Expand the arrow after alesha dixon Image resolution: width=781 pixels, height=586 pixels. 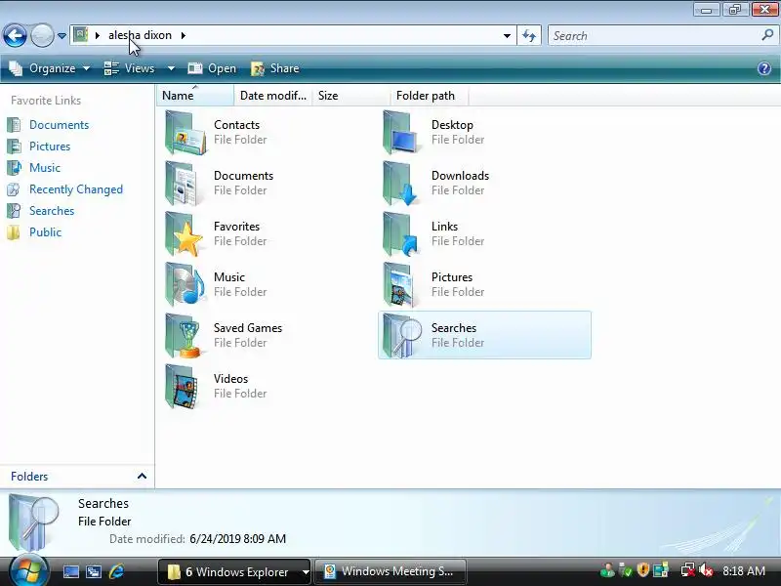[184, 35]
